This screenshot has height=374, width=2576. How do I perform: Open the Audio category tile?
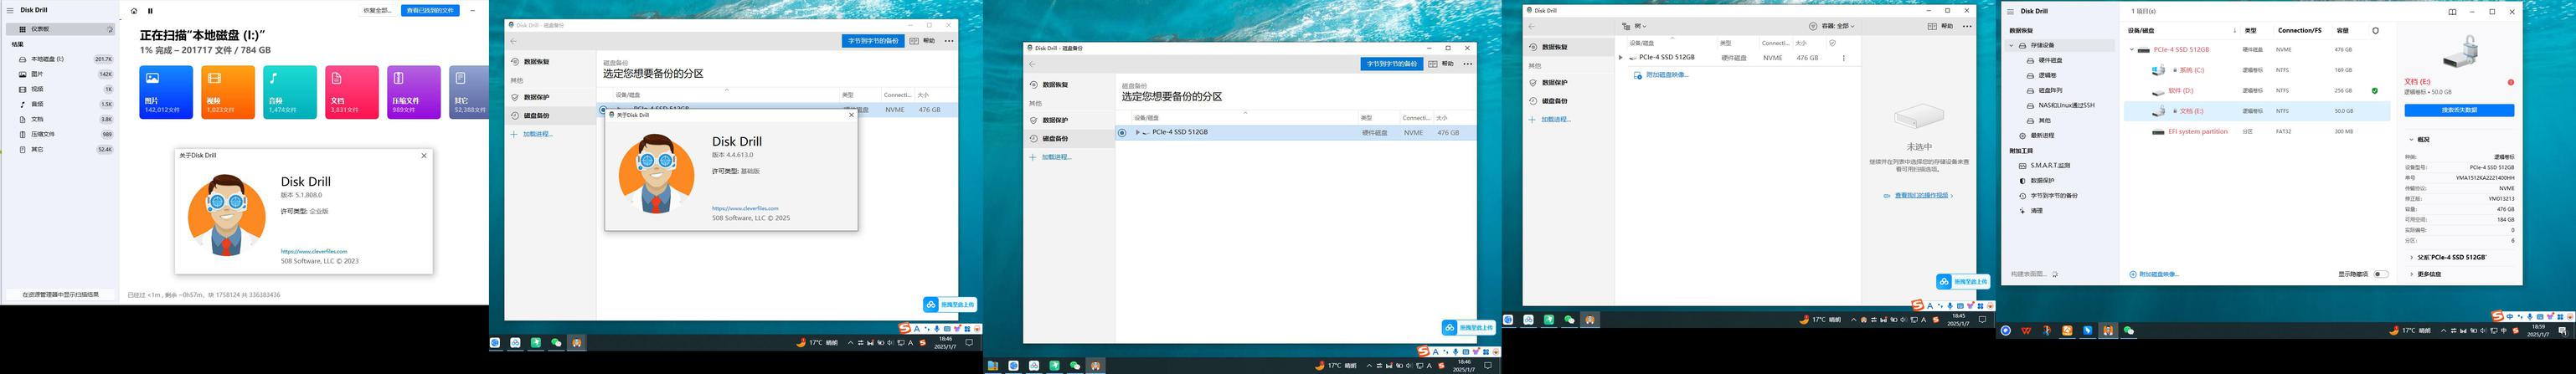(x=290, y=92)
